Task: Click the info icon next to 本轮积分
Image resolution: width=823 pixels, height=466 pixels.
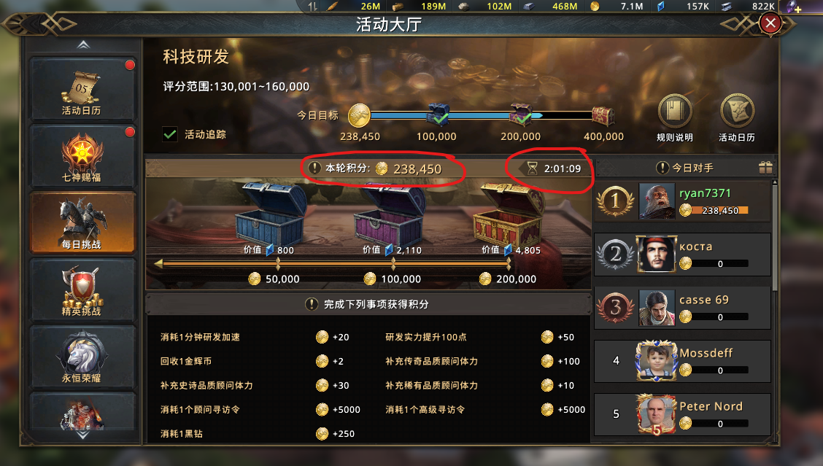Action: (x=314, y=168)
